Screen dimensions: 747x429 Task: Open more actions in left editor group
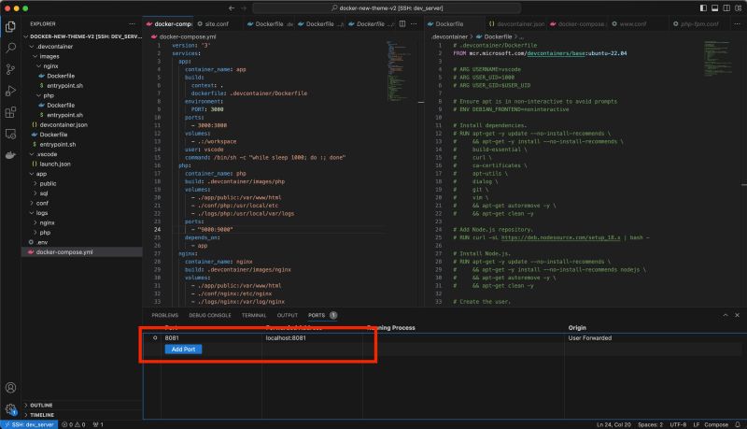point(414,24)
